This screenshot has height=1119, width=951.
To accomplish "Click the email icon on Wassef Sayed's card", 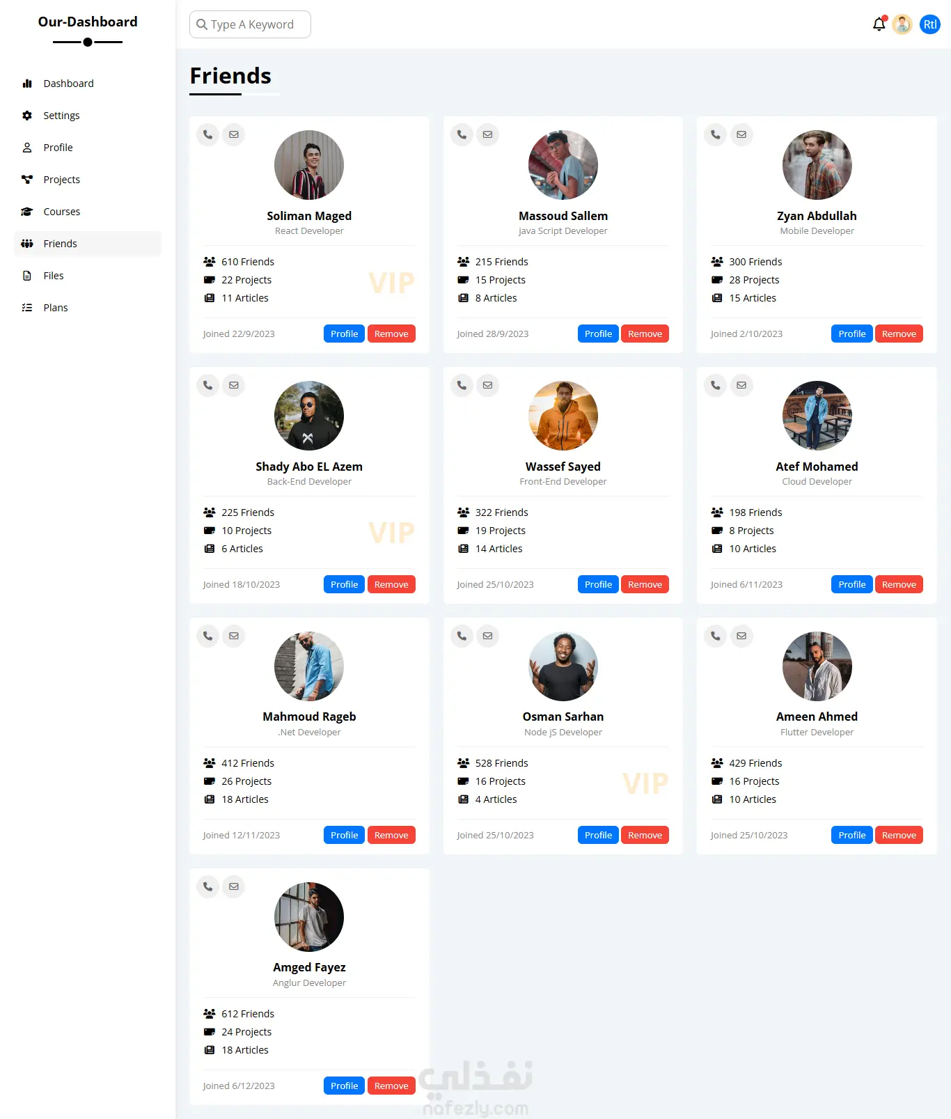I will pos(487,385).
